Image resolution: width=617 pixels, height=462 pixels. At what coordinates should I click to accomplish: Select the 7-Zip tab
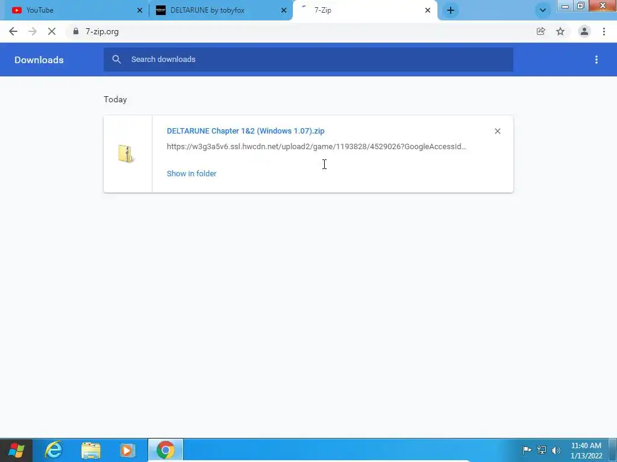click(364, 10)
